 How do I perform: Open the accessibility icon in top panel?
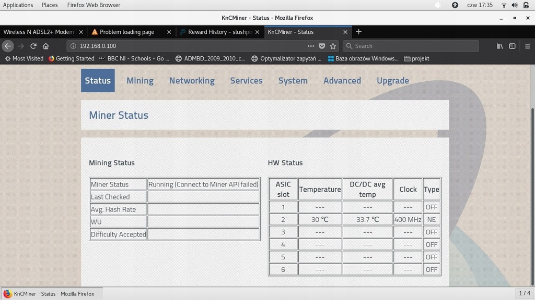click(455, 5)
